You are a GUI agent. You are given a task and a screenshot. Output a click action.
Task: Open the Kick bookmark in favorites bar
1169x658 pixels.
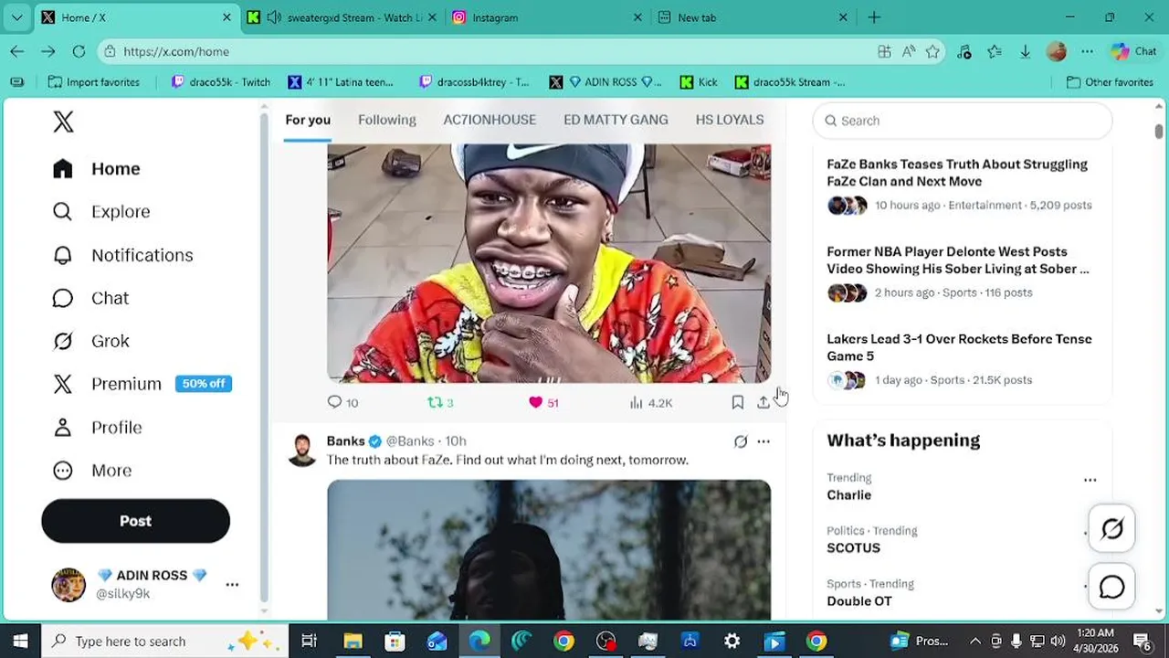(x=699, y=82)
